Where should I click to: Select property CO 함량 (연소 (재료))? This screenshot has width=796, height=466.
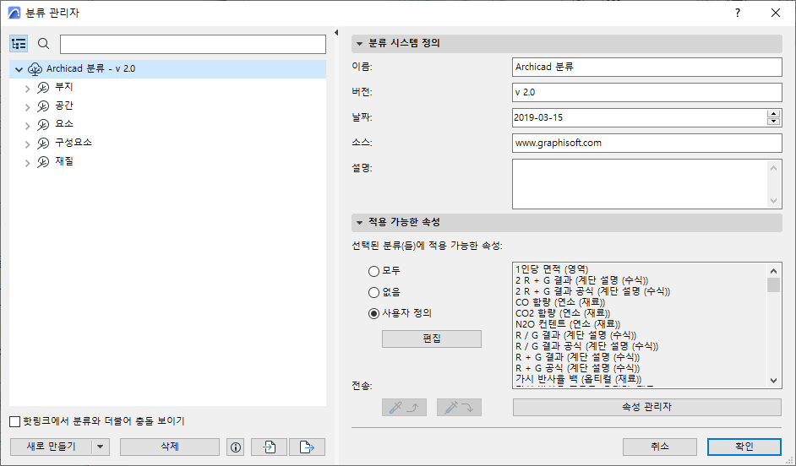(x=560, y=303)
